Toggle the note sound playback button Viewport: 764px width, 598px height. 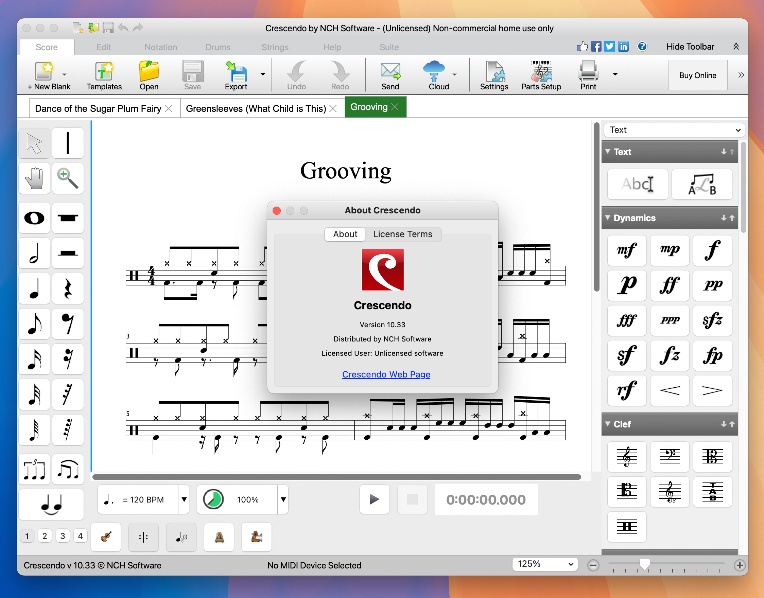tap(181, 537)
